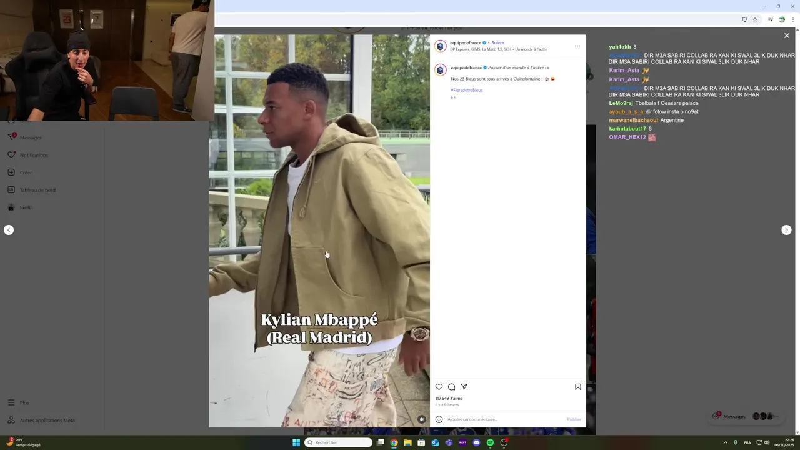Click chat username OMAR_HEX12

[x=627, y=137]
